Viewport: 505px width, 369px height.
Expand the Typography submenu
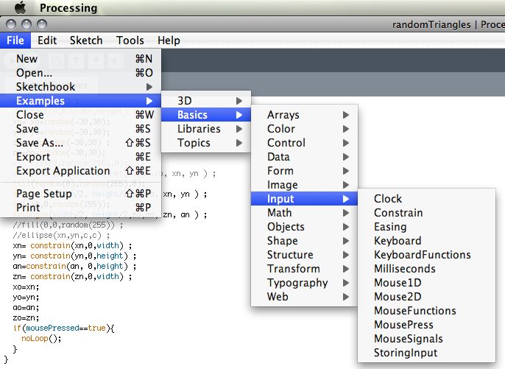tap(304, 283)
